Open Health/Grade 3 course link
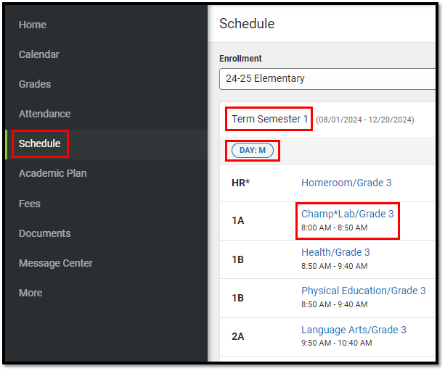The height and width of the screenshot is (371, 445). (335, 252)
